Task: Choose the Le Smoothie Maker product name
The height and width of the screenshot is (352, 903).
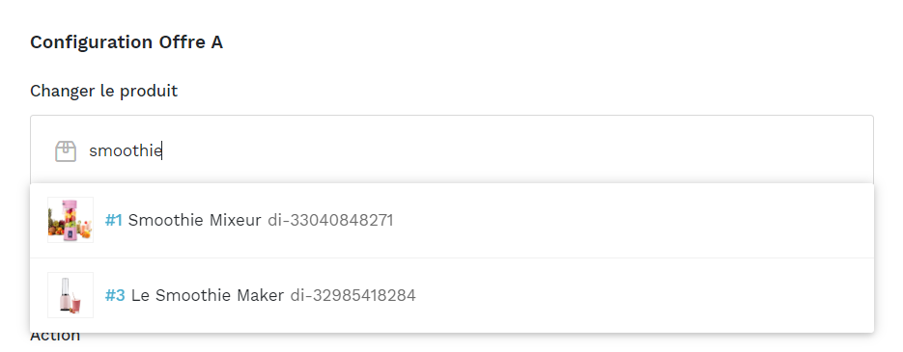Action: [x=208, y=296]
